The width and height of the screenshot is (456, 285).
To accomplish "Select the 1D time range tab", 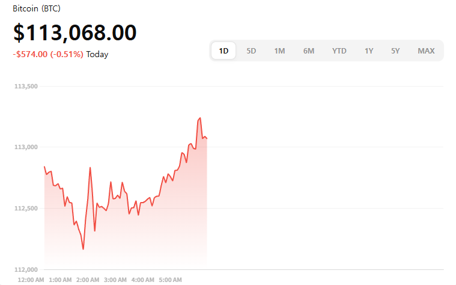I will click(x=223, y=51).
